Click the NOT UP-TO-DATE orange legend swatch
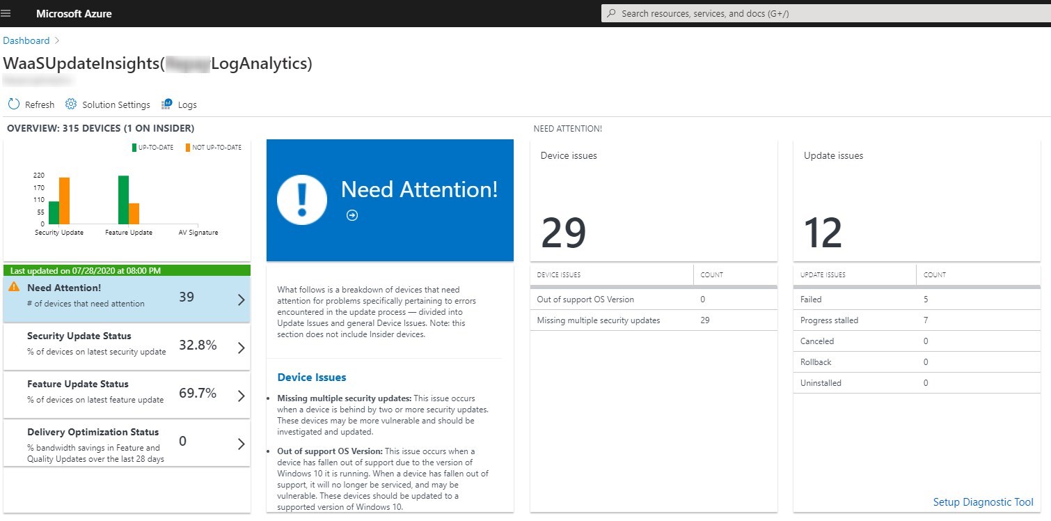Screen dimensions: 1051x521 tap(188, 148)
